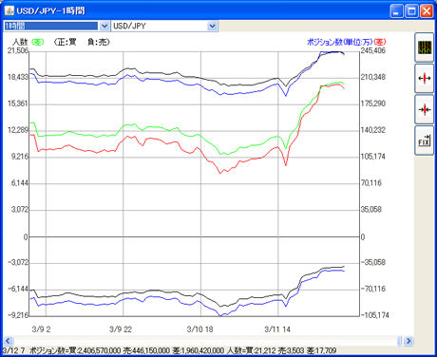This screenshot has width=437, height=357.
Task: Open the USD/JPY currency pair dropdown
Action: [164, 26]
